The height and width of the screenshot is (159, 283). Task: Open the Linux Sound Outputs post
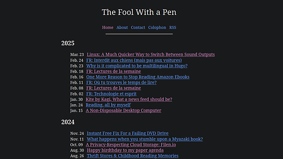(x=151, y=54)
